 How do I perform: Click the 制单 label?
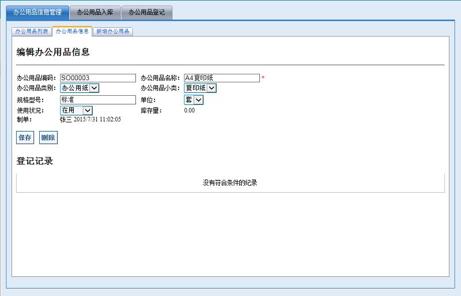(x=24, y=119)
